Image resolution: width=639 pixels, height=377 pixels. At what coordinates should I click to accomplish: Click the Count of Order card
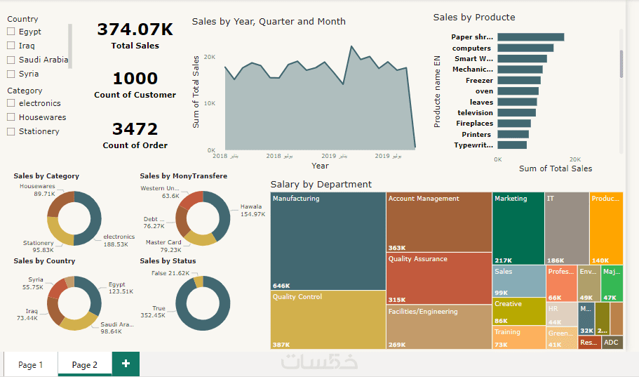(x=135, y=135)
